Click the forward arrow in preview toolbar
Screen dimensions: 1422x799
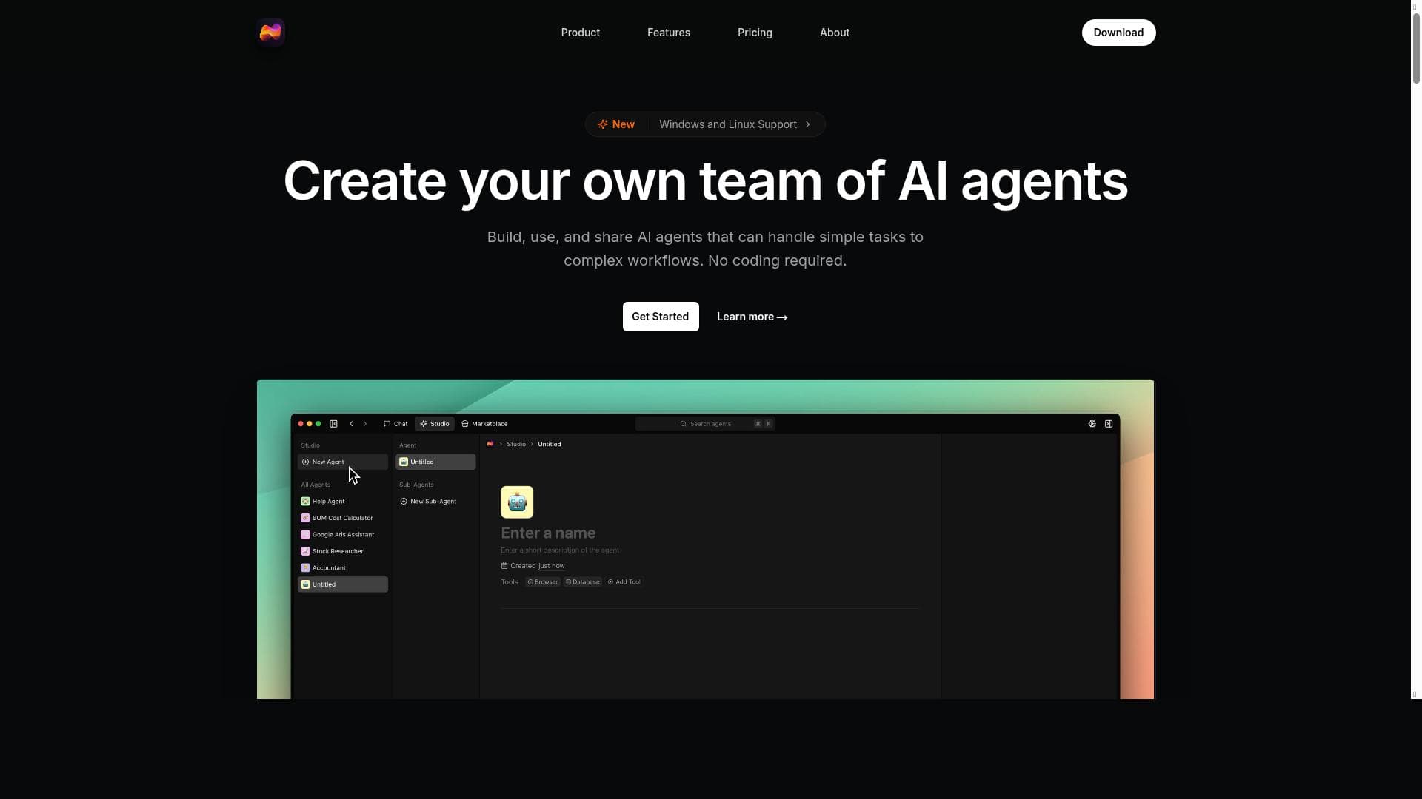(x=364, y=424)
